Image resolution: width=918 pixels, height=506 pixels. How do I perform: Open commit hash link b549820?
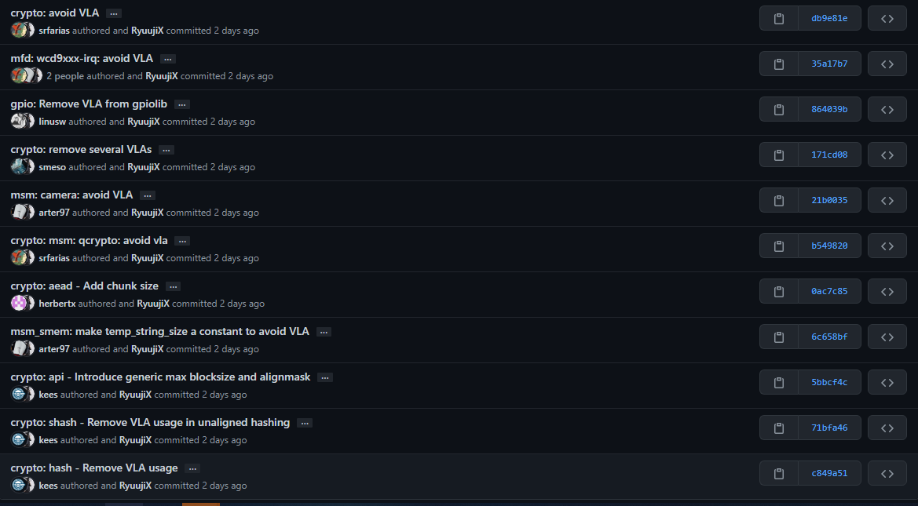coord(829,246)
